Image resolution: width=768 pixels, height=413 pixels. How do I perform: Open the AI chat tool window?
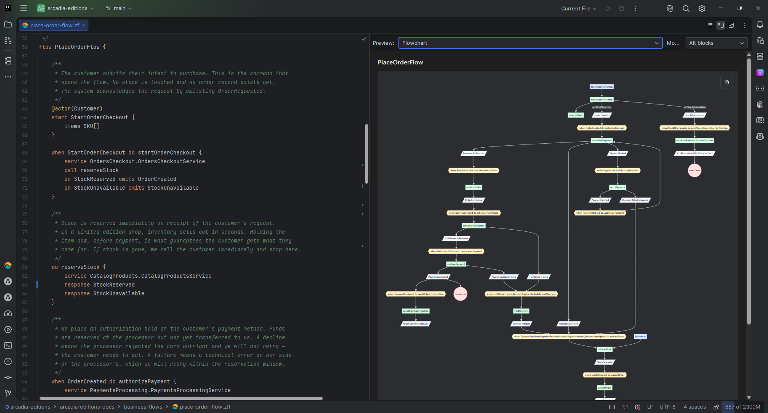tap(760, 40)
